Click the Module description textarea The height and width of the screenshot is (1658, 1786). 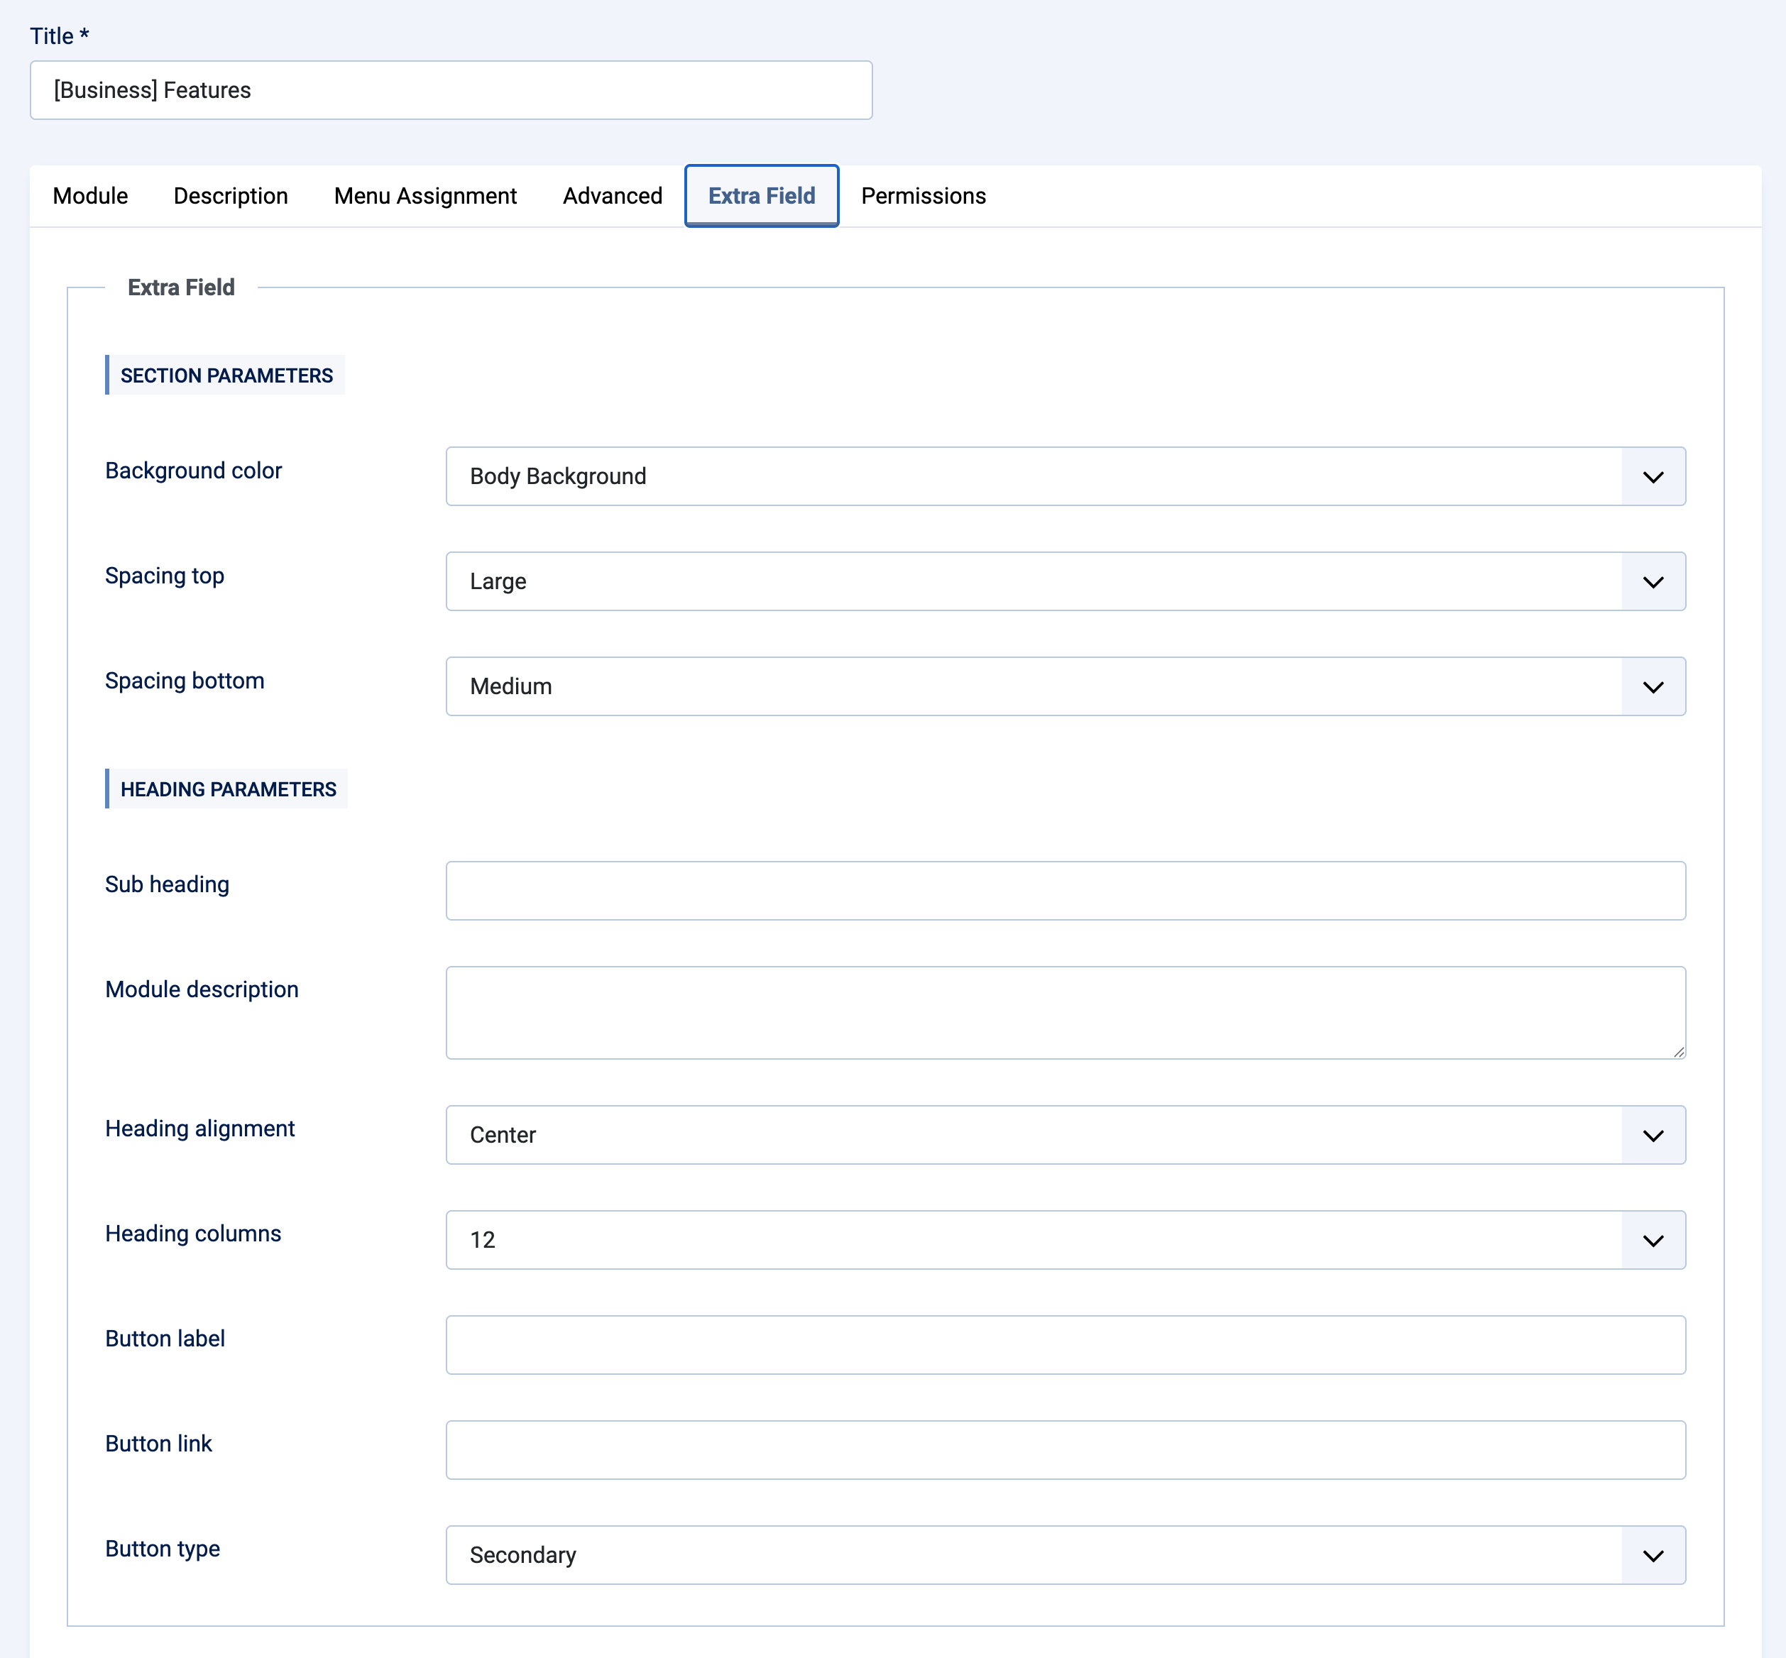click(x=1064, y=1012)
